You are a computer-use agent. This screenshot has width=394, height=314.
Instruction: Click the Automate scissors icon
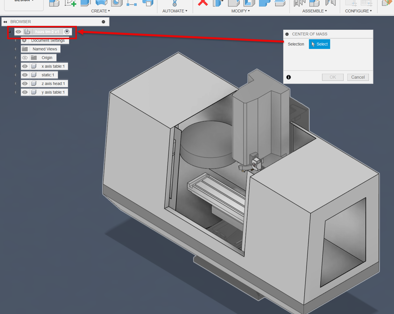[x=174, y=3]
